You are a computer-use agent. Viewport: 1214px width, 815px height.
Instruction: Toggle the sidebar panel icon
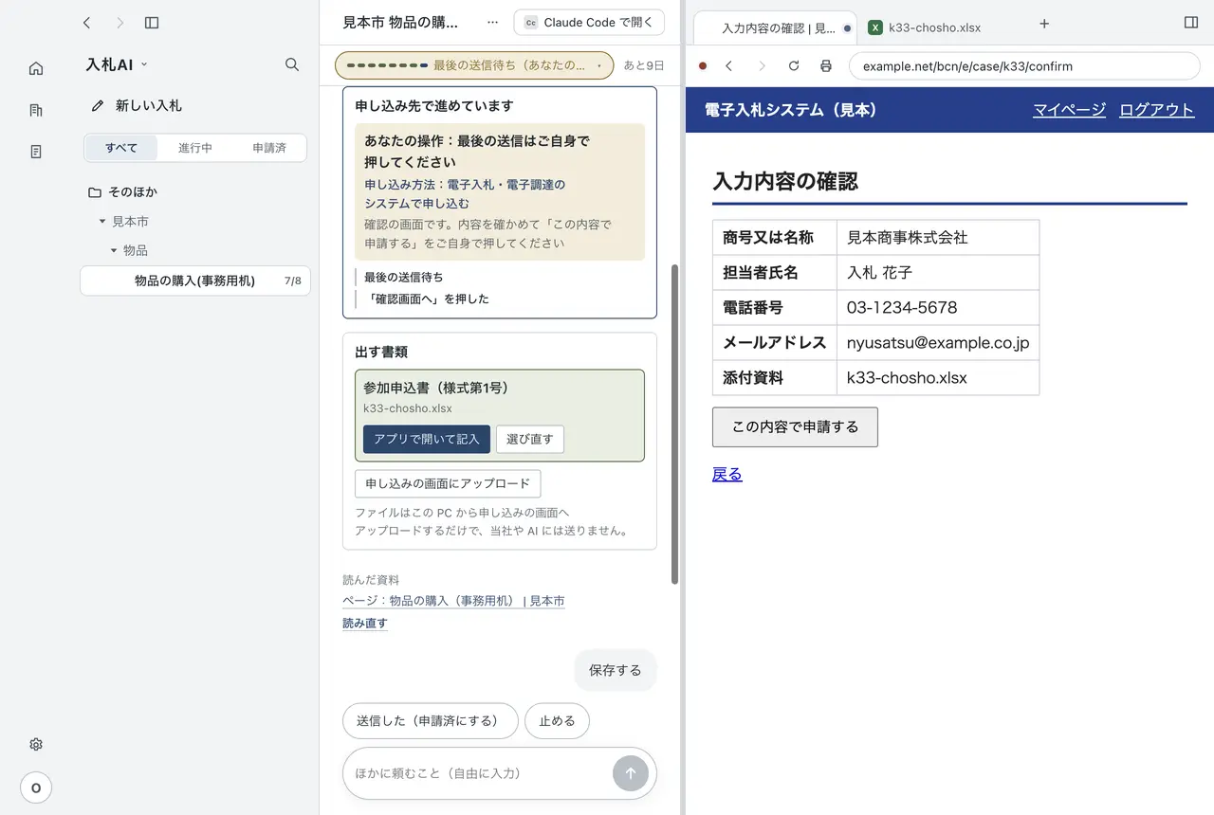152,23
